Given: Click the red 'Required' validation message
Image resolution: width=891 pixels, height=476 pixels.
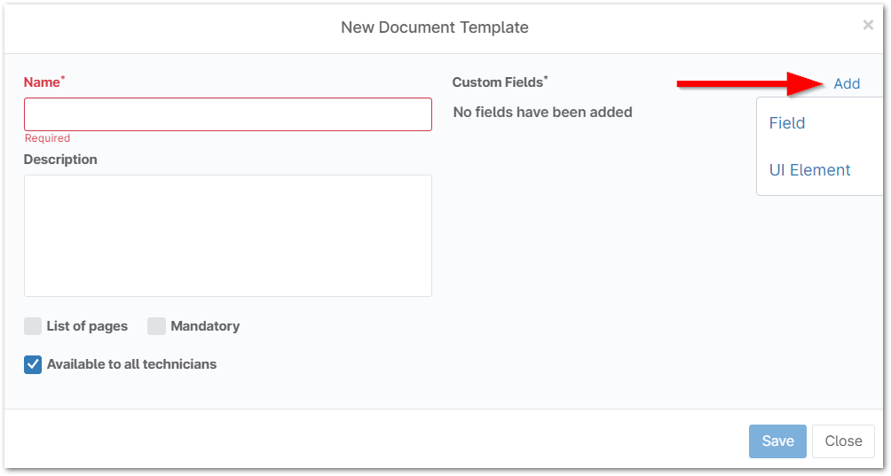Looking at the screenshot, I should click(x=48, y=138).
